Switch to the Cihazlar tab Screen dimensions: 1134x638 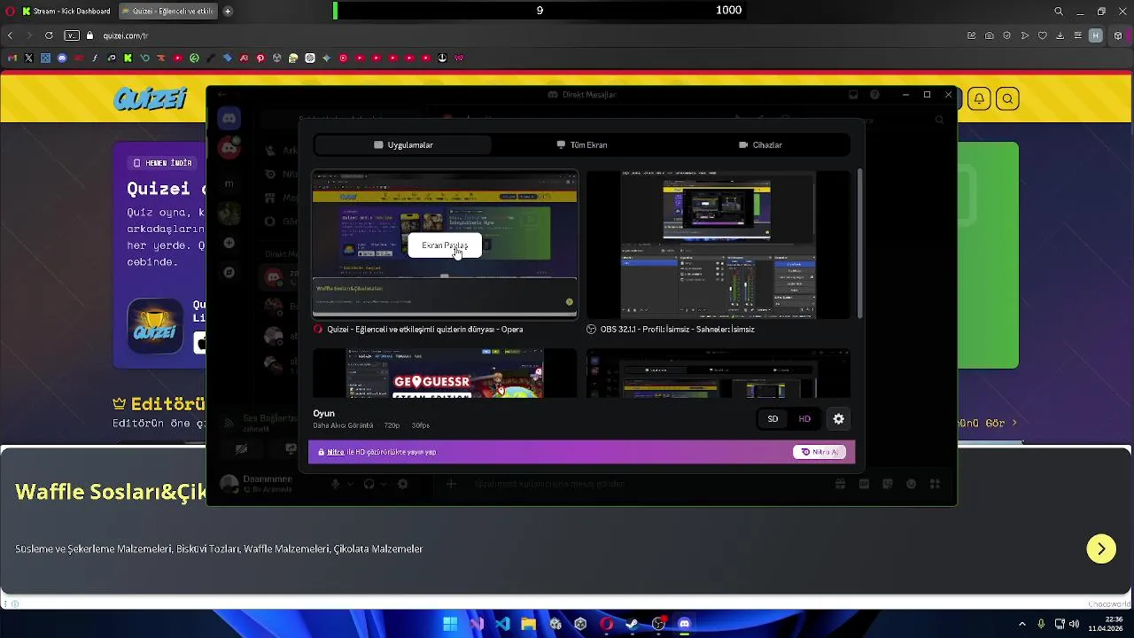(x=760, y=144)
